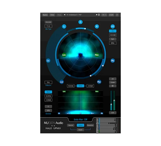Open the 7.1.2 Mix Type dropdown

48,26
